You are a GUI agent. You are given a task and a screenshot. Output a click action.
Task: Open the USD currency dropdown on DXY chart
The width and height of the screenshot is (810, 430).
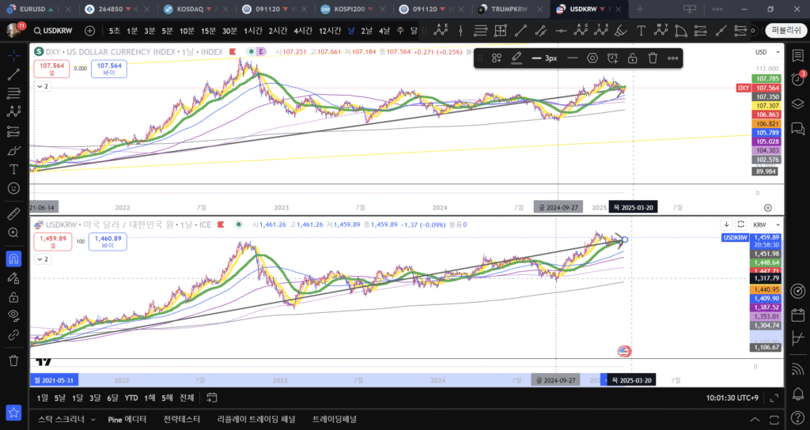point(767,52)
